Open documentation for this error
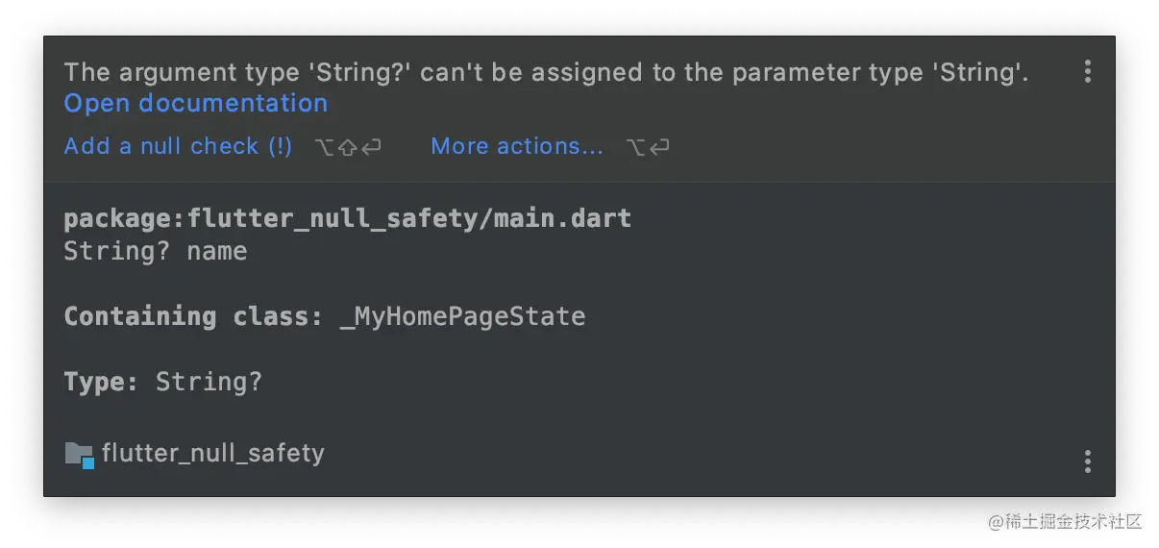 (196, 103)
